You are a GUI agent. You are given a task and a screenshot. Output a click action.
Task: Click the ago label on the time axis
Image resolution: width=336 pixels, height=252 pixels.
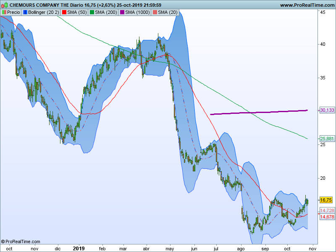click(241, 249)
